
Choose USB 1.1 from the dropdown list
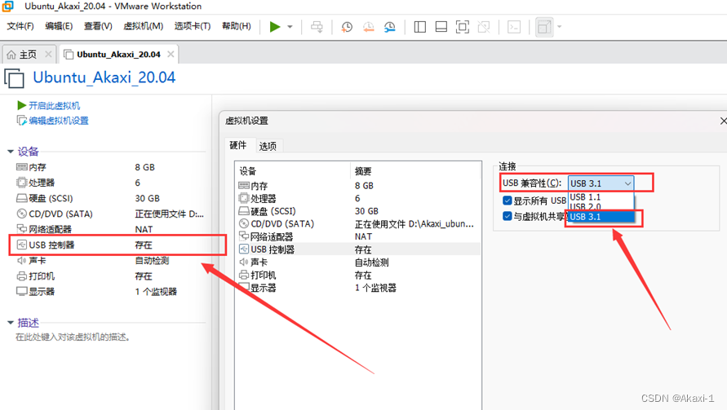(x=601, y=197)
